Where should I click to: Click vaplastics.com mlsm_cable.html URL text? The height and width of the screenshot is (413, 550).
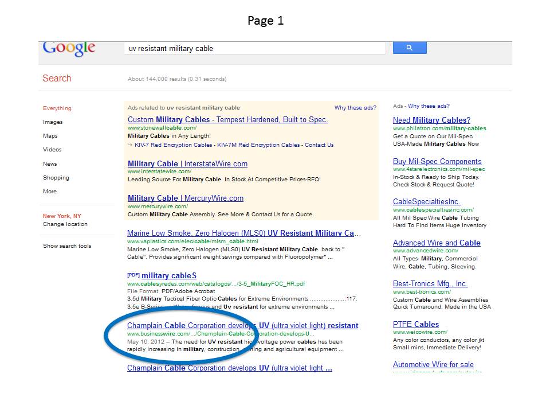coord(192,241)
